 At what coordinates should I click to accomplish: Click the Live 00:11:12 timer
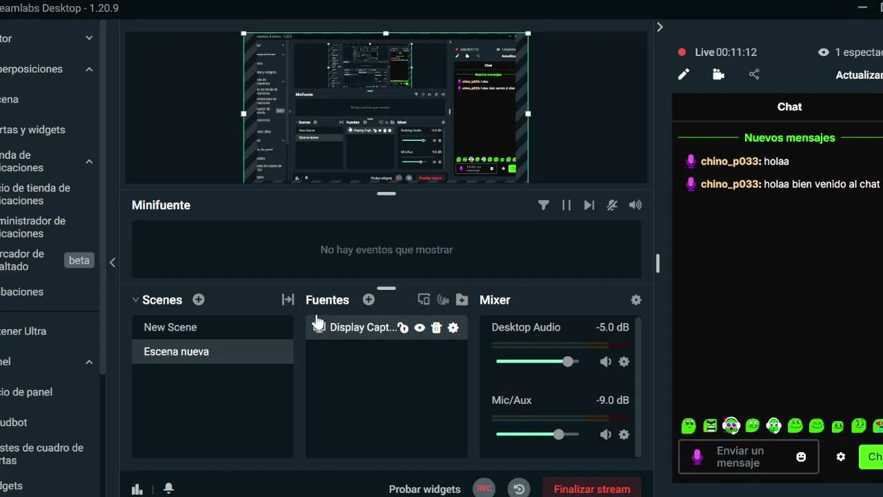tap(726, 52)
